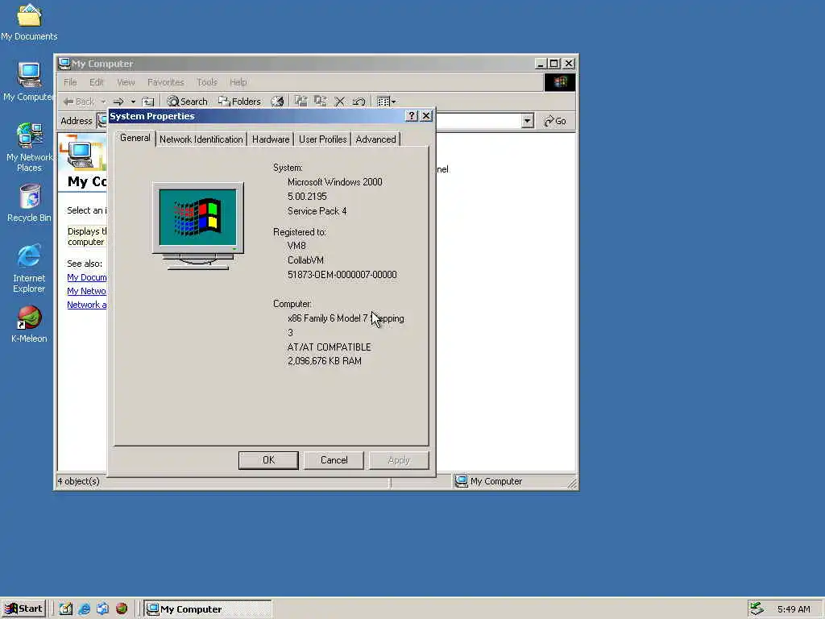Follow the Network and Dial-up link
The height and width of the screenshot is (619, 825).
(x=87, y=305)
